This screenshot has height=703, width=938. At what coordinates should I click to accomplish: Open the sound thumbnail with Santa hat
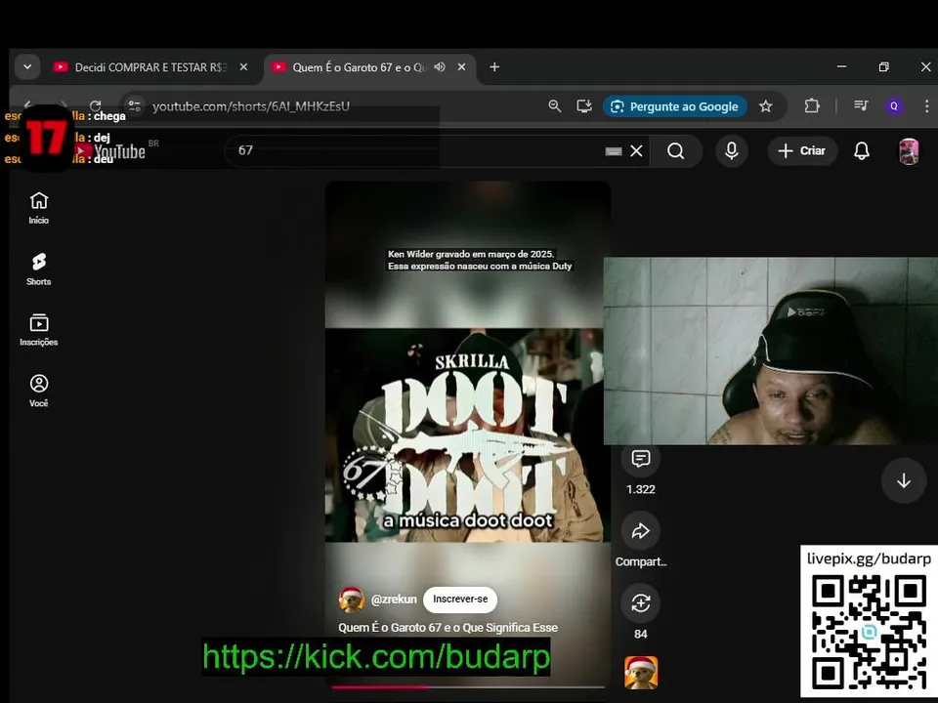641,673
